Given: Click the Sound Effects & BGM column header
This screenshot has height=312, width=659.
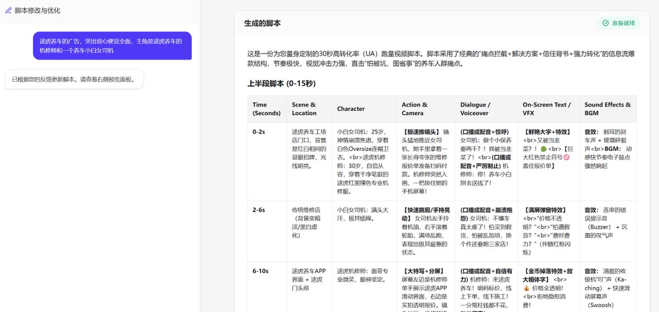Looking at the screenshot, I should (608, 109).
